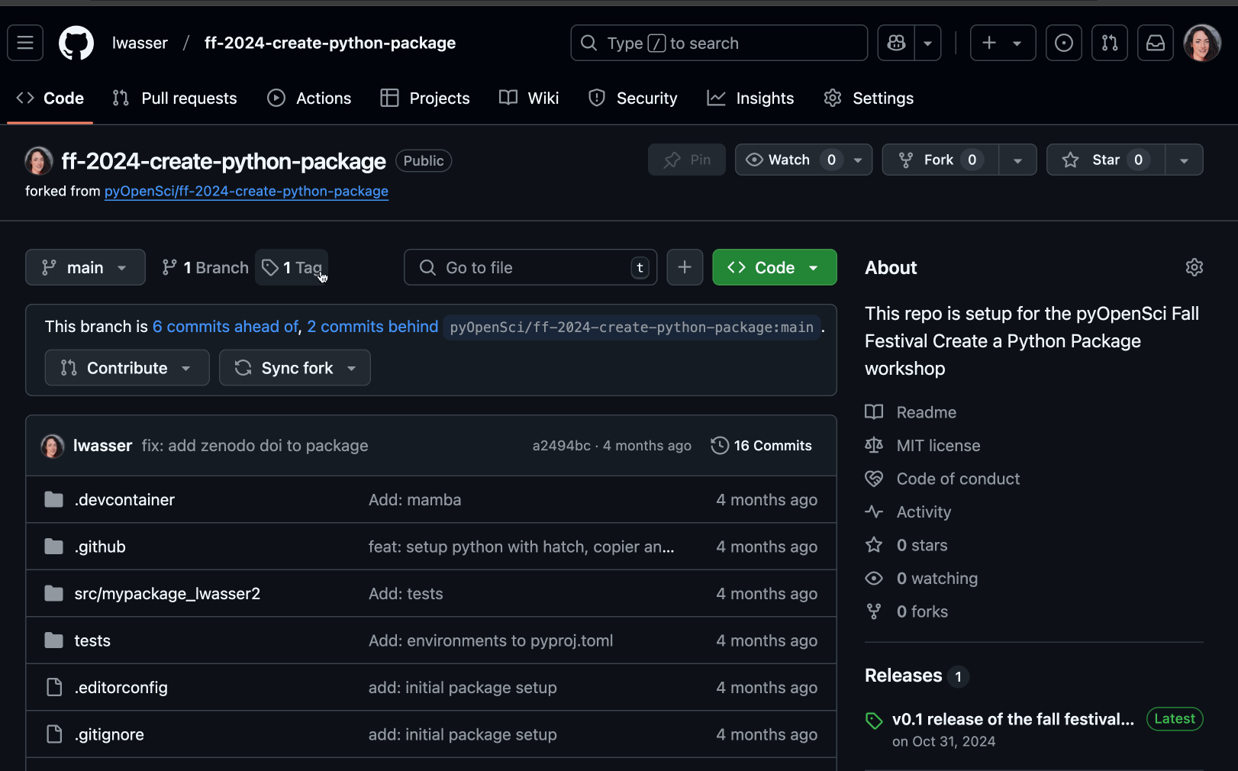View the 1 Branch link

point(205,267)
